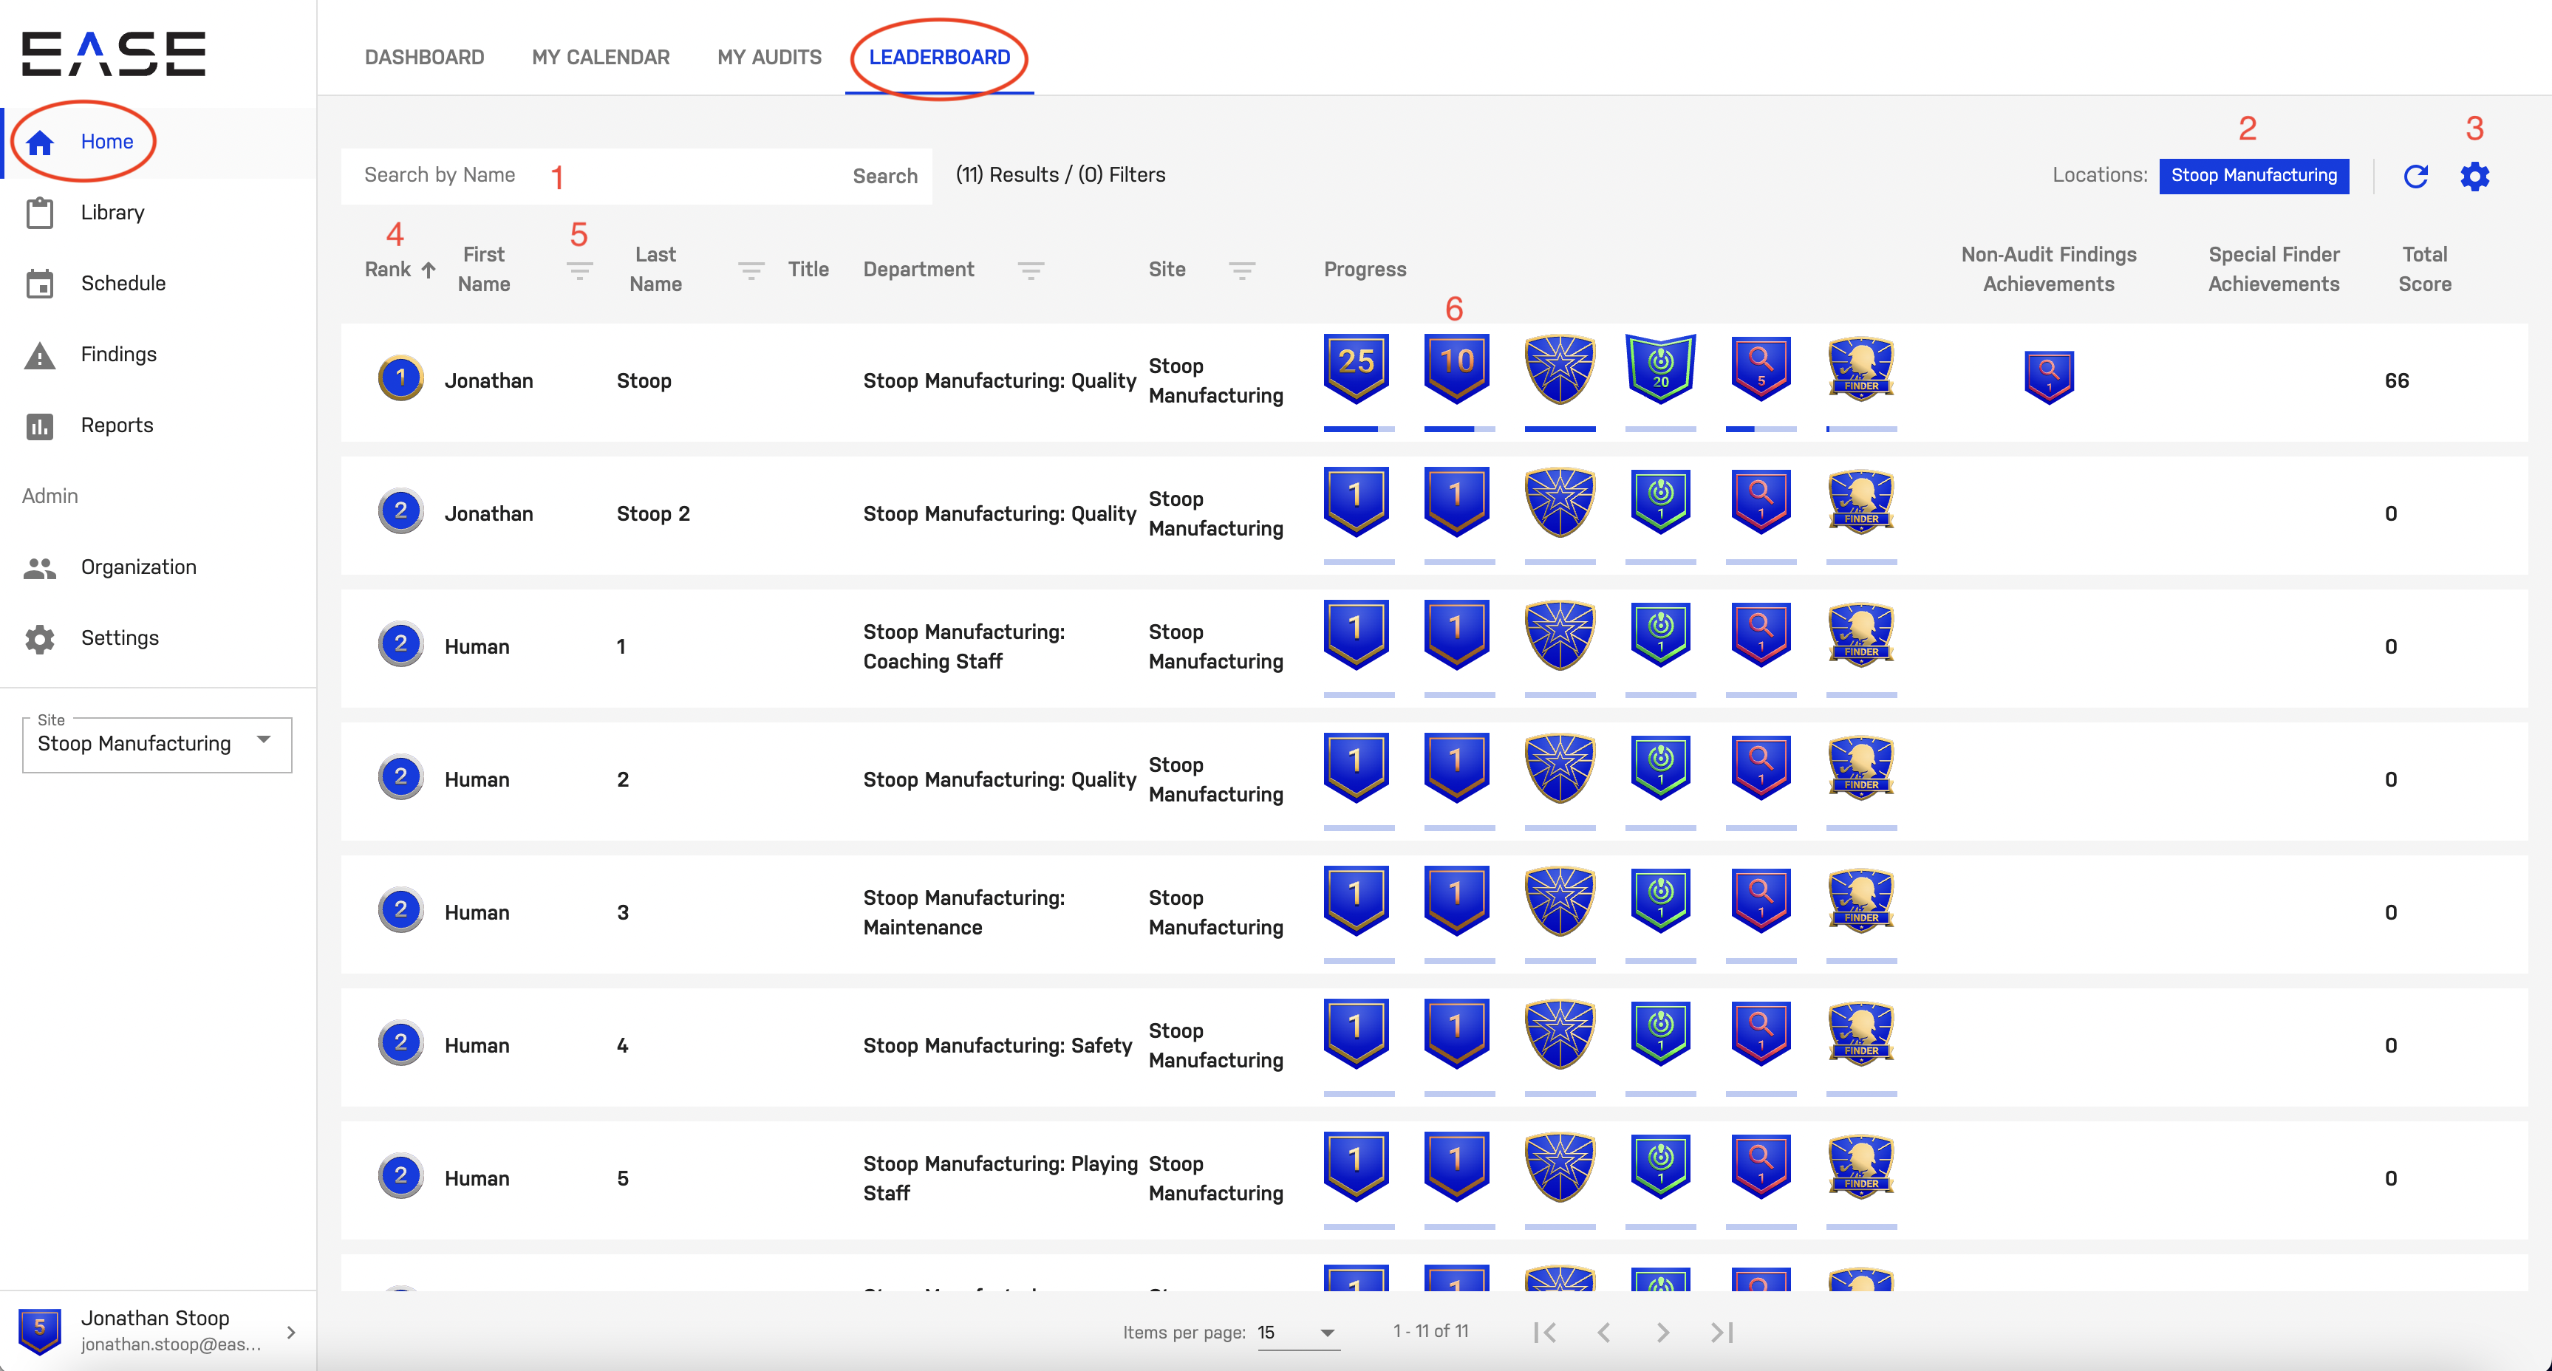Open Department column filter
This screenshot has height=1371, width=2552.
pos(1030,270)
